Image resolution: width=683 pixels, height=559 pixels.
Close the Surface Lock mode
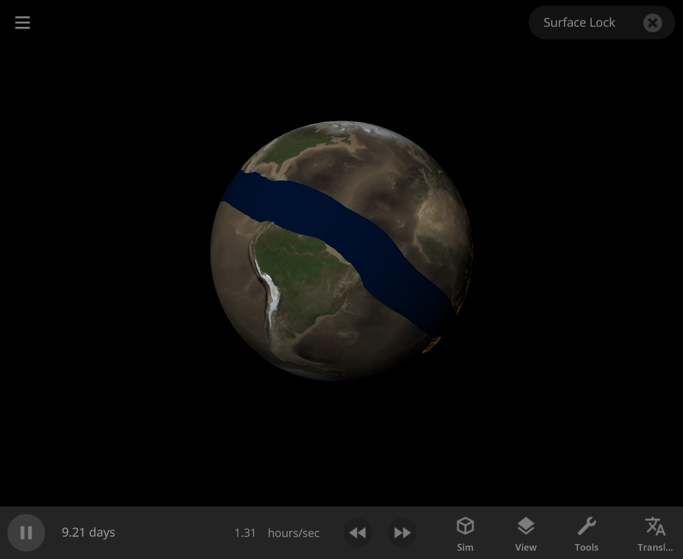click(x=652, y=22)
